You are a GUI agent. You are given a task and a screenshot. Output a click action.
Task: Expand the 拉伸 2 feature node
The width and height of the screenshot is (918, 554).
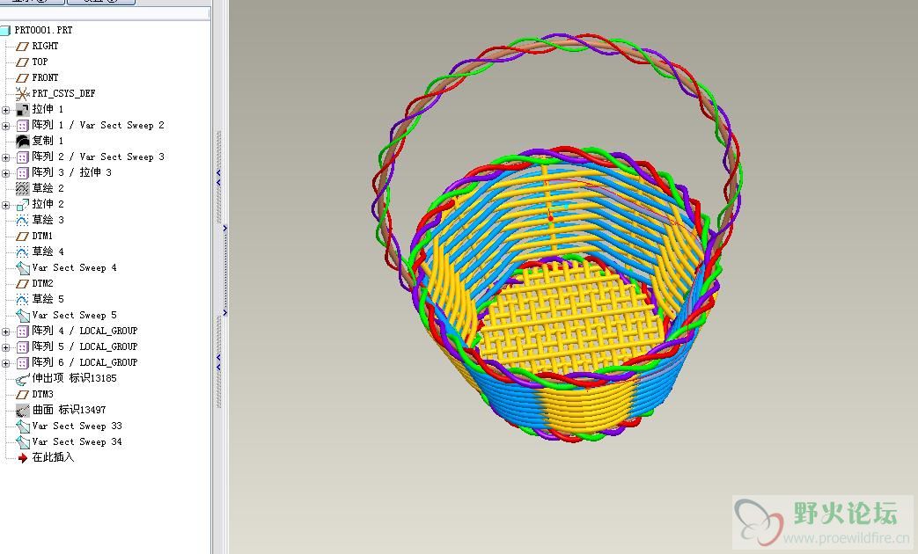click(6, 205)
